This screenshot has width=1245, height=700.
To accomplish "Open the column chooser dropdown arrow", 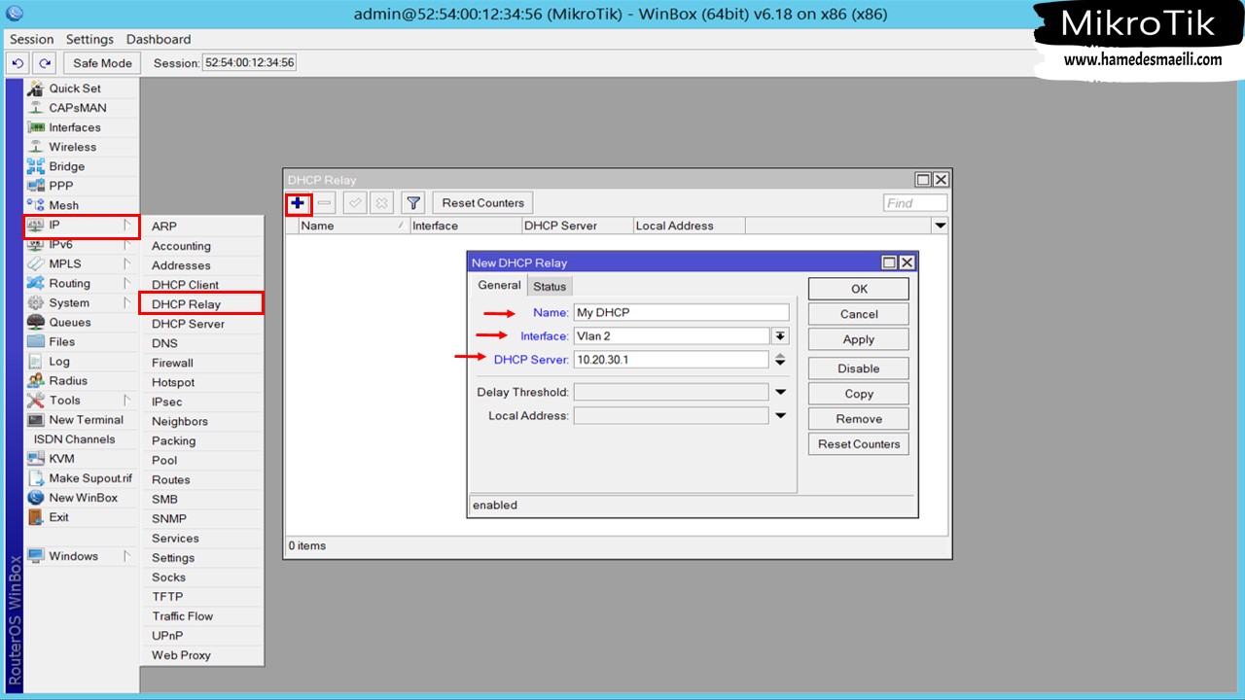I will point(940,226).
